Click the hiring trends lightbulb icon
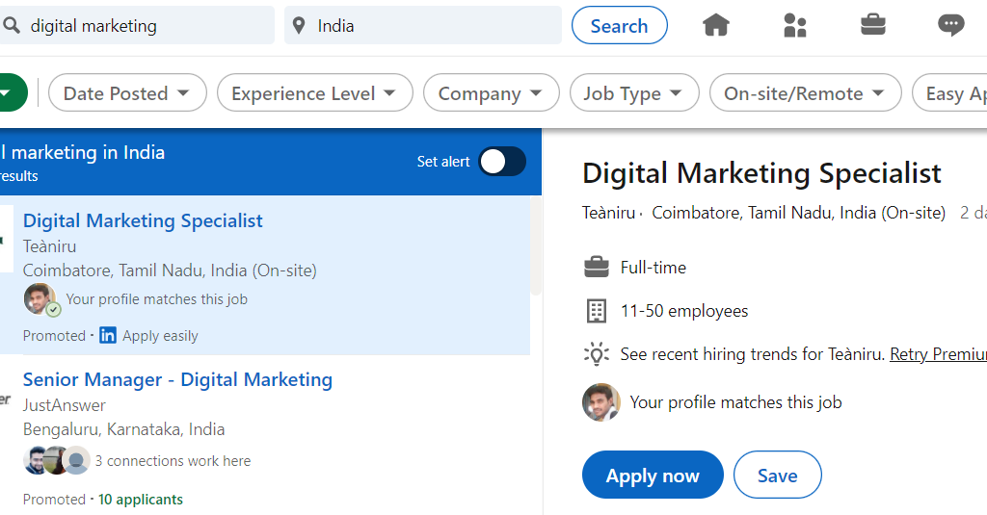The height and width of the screenshot is (515, 987). coord(597,354)
